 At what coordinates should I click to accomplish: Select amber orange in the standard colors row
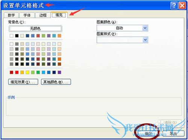(x=22, y=72)
